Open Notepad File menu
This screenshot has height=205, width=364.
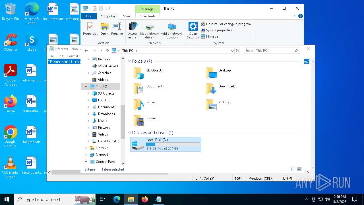51,56
